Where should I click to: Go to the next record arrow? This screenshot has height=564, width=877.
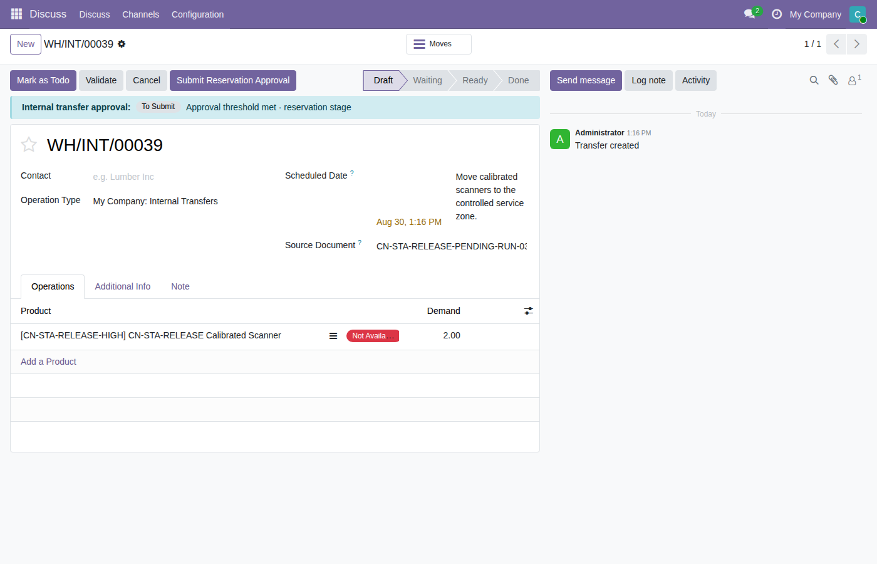pyautogui.click(x=857, y=44)
